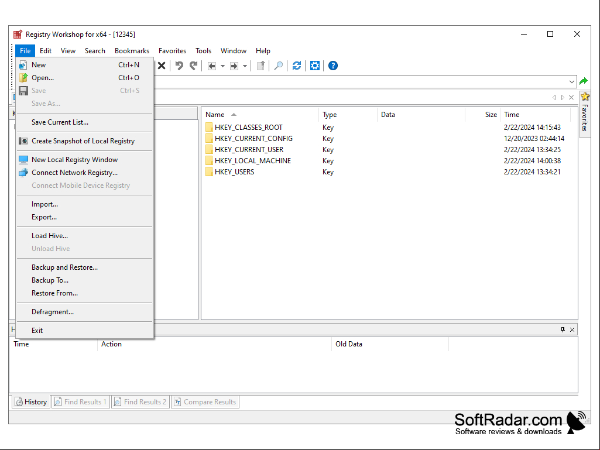Switch to the History tab

[x=31, y=402]
